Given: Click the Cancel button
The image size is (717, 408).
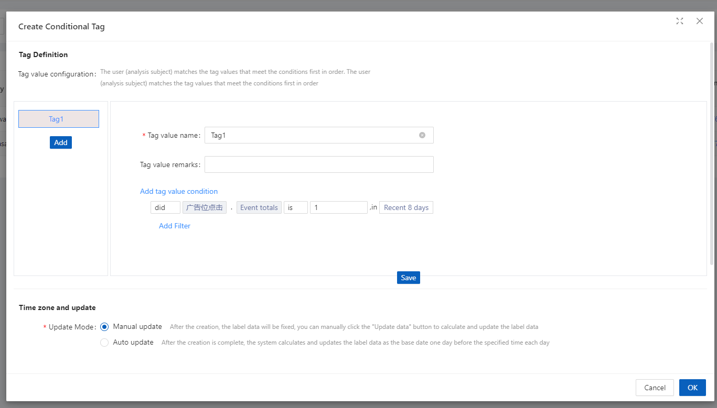Looking at the screenshot, I should coord(655,388).
